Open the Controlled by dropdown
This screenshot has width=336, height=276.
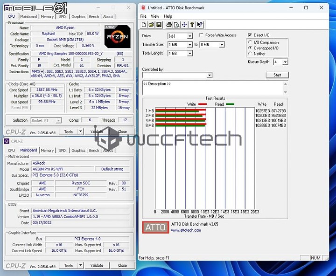[210, 75]
